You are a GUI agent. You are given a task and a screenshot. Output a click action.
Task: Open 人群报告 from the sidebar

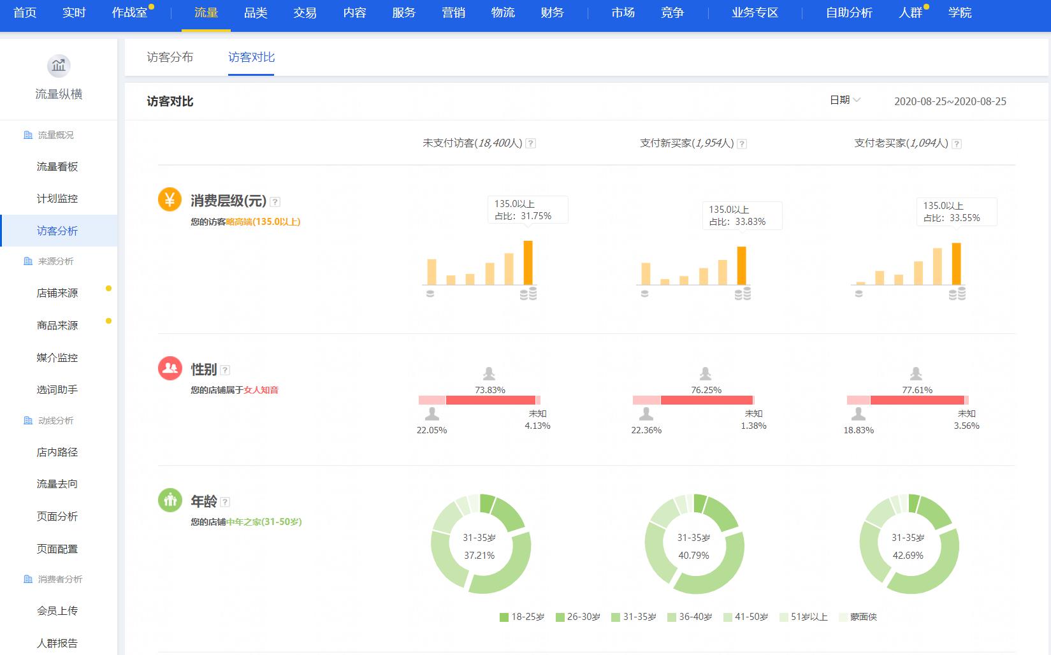55,642
